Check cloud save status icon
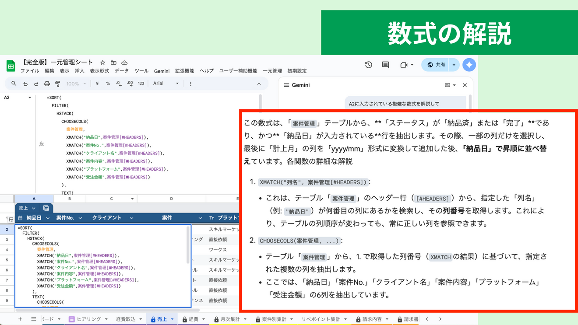This screenshot has width=578, height=325. point(124,63)
